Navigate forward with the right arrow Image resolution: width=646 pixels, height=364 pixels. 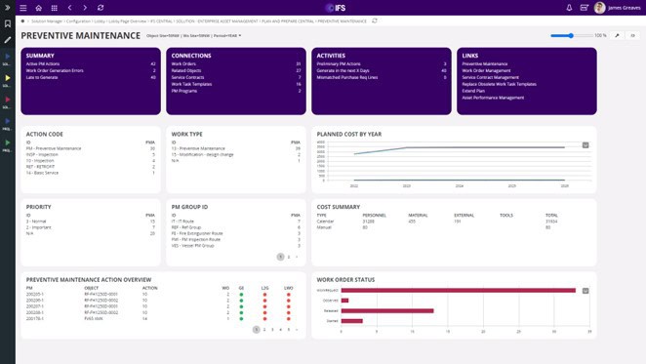click(85, 8)
